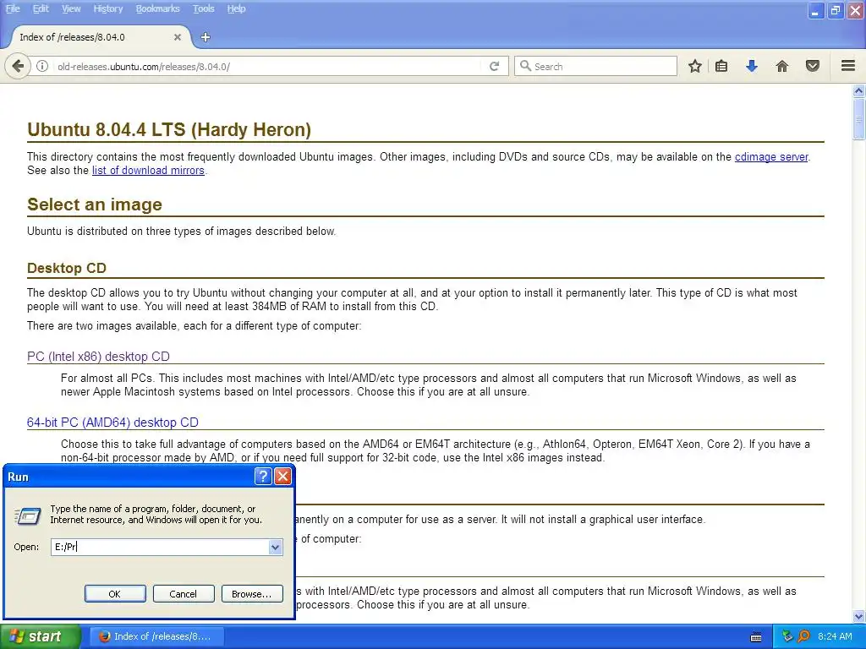Expand the Run dialog Open dropdown arrow
The image size is (866, 649).
pos(275,547)
